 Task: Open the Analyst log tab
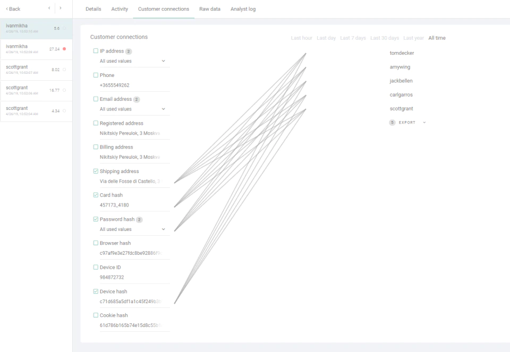[243, 9]
